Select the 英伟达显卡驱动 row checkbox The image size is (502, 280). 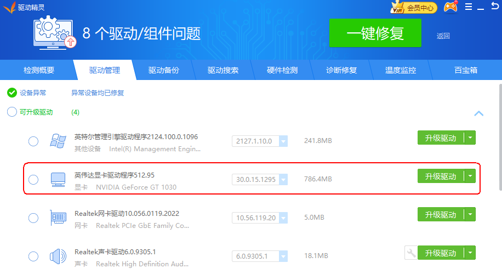[33, 180]
